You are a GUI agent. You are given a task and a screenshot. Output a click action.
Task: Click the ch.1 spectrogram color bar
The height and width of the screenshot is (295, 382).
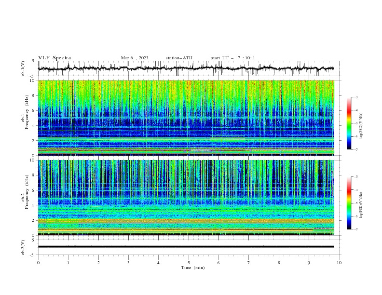point(349,123)
